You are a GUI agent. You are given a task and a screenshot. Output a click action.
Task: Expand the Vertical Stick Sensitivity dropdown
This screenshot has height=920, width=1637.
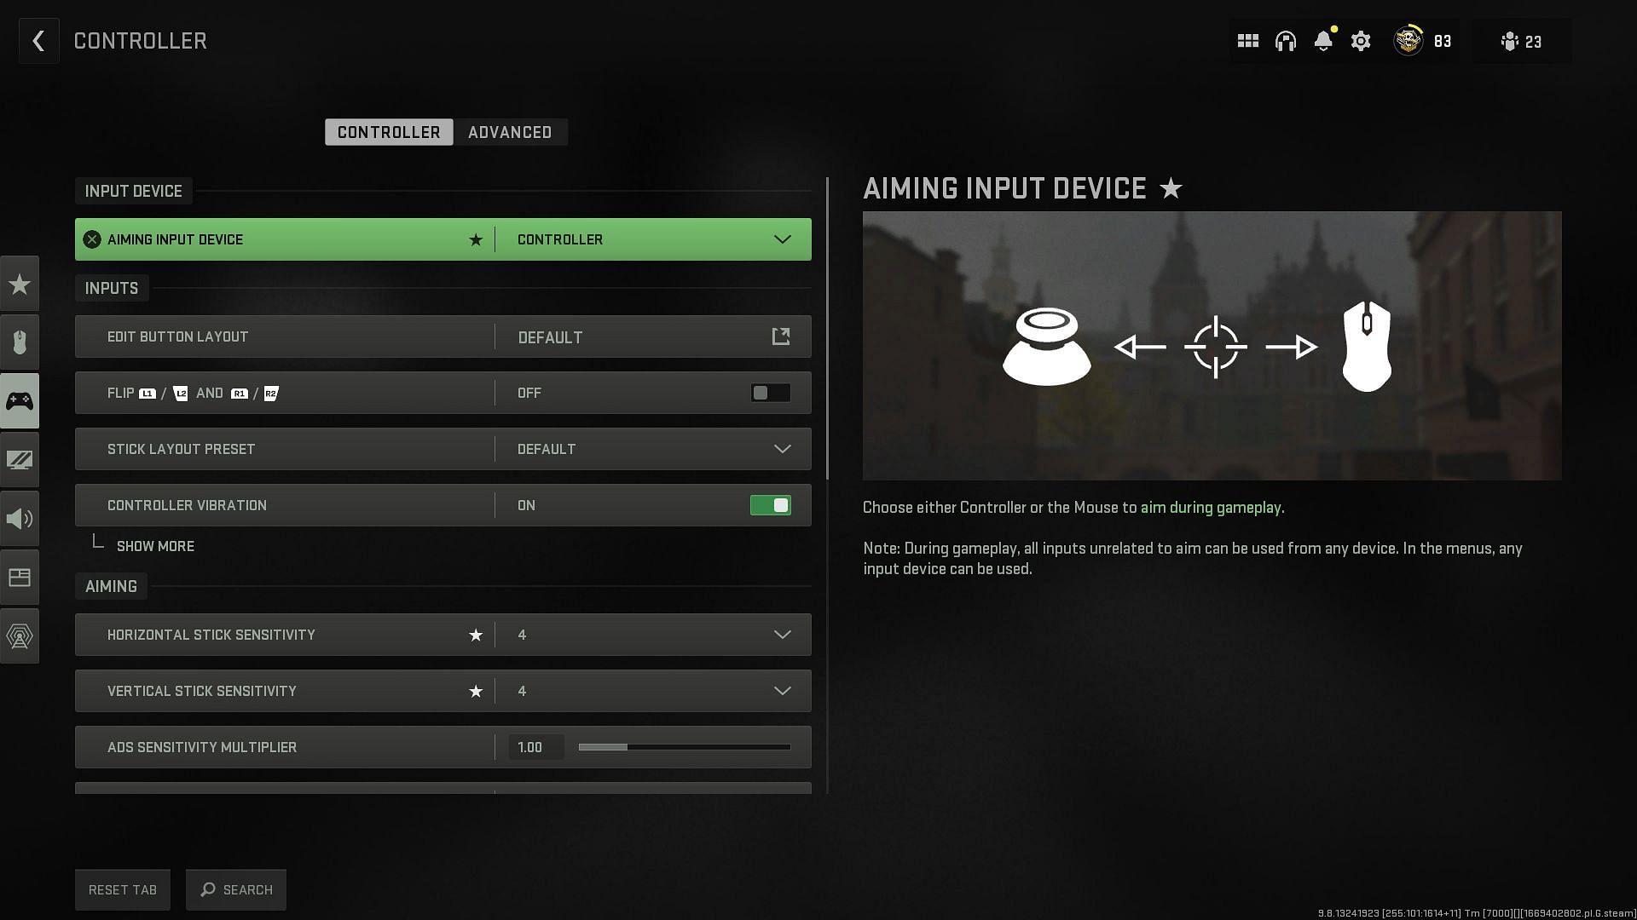pos(783,691)
